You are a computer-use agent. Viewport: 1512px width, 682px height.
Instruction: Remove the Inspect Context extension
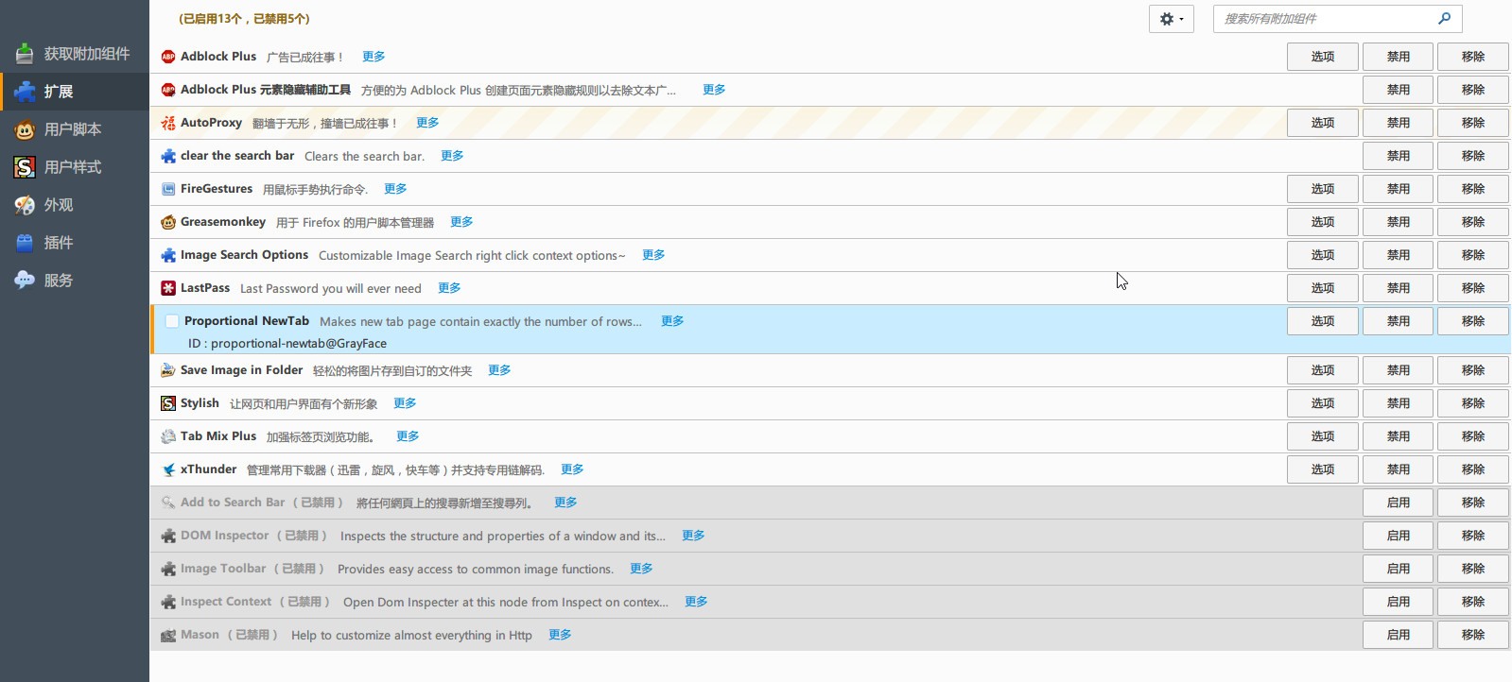1473,602
